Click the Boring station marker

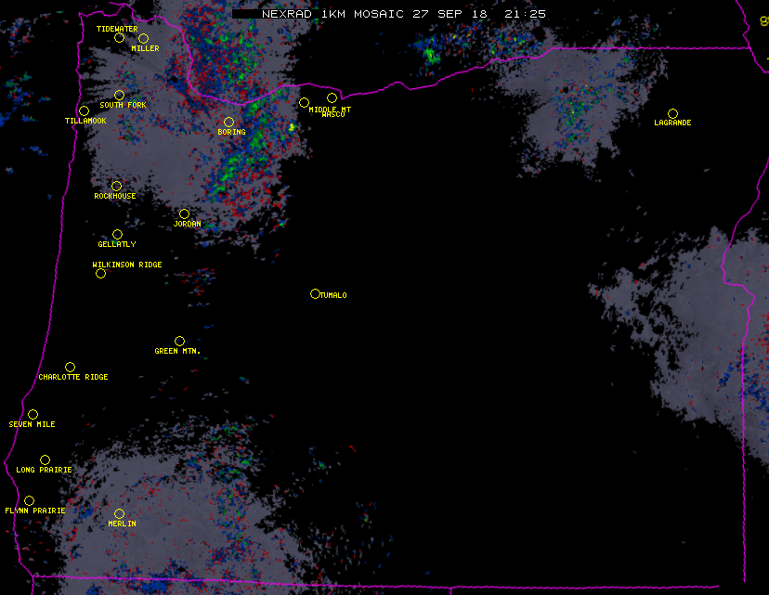tap(228, 122)
